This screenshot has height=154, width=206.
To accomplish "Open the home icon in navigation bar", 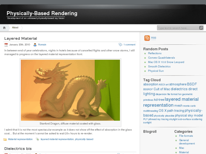I will pos(4,28).
